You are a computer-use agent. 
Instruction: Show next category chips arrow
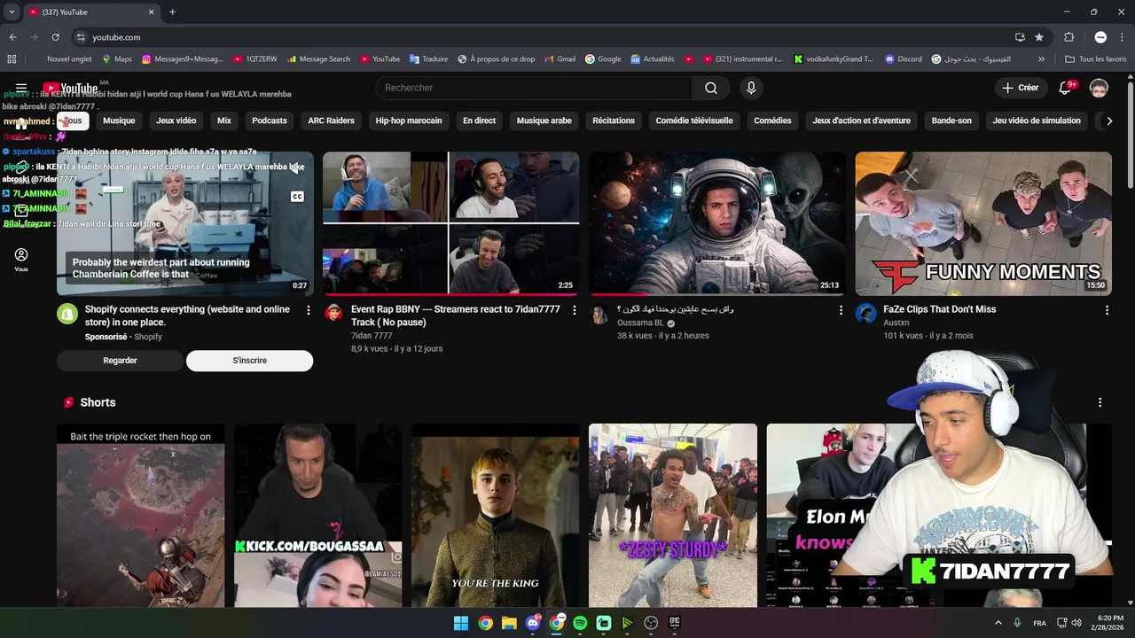tap(1108, 121)
